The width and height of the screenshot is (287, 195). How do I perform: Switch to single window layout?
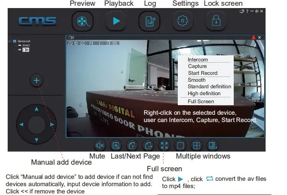coord(180,145)
